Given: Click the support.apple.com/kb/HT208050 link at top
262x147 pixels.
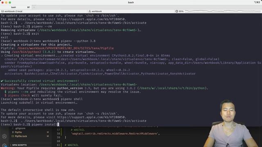Looking at the screenshot, I should (91, 19).
